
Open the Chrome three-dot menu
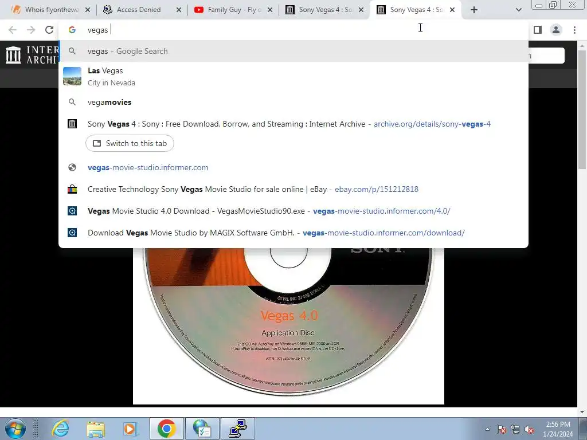574,30
